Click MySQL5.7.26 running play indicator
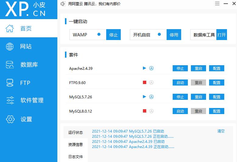237x162 pixels. pyautogui.click(x=144, y=96)
